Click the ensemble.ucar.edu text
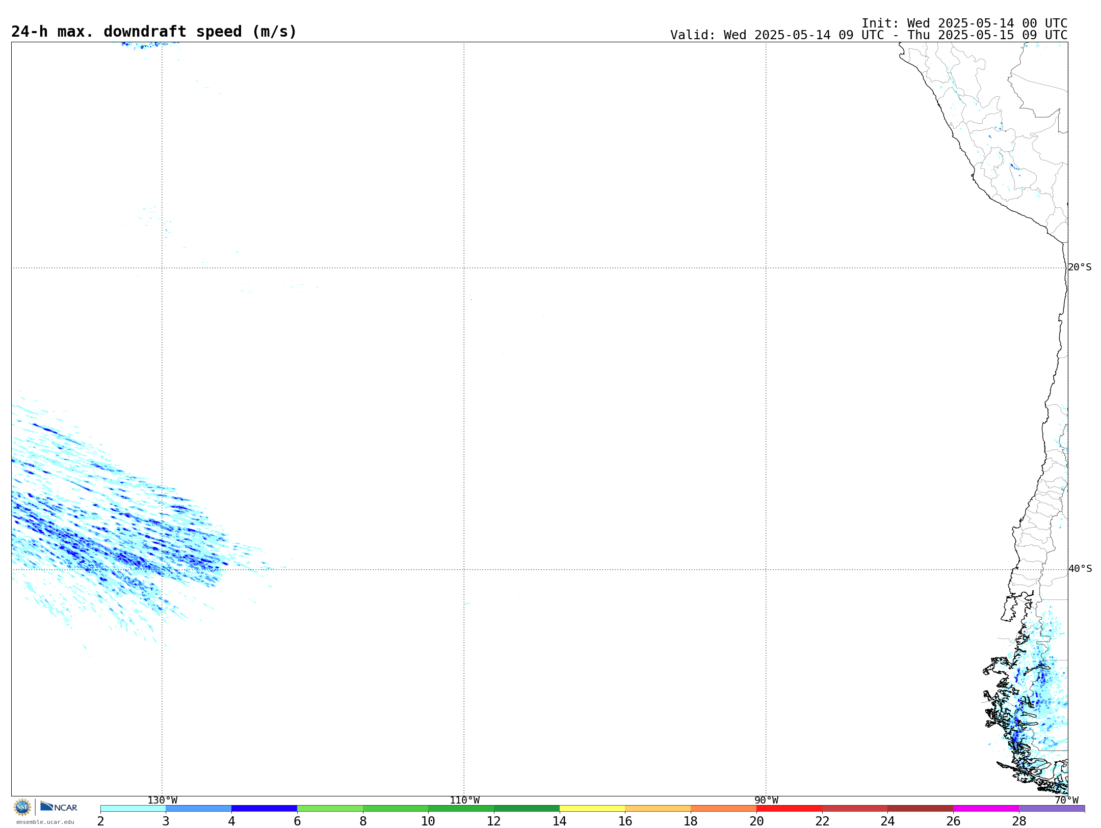Image resolution: width=1101 pixels, height=828 pixels. tap(45, 822)
